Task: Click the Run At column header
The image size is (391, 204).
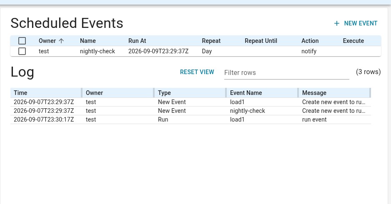Action: pyautogui.click(x=137, y=41)
